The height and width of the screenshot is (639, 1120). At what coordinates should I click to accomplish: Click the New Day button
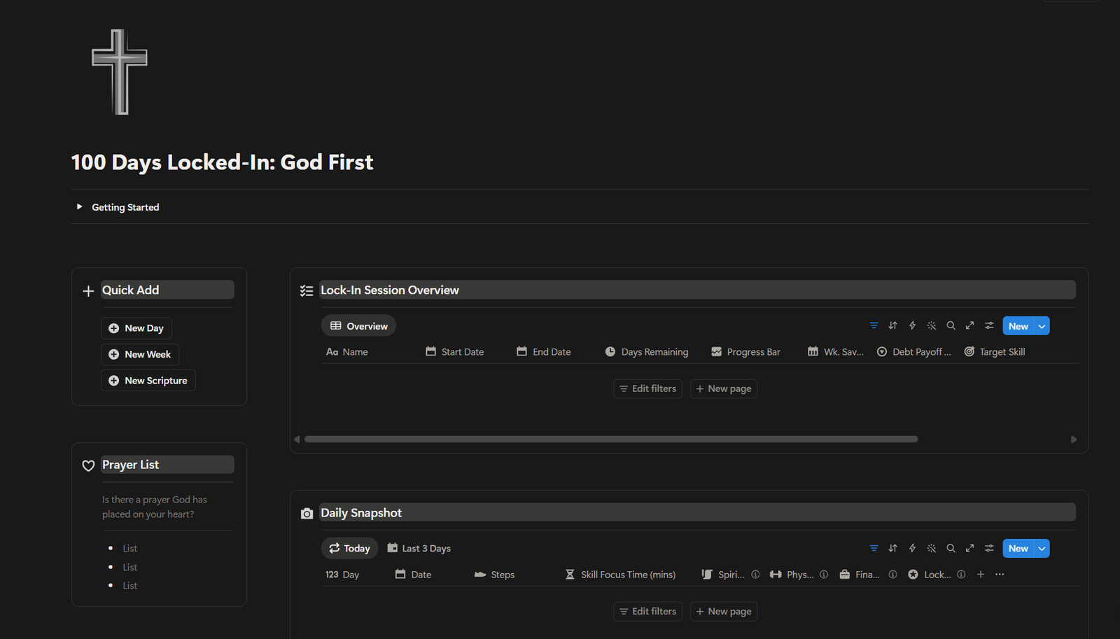pyautogui.click(x=136, y=328)
